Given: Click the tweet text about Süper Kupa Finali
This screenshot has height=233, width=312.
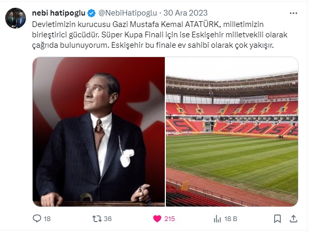Looking at the screenshot, I should 160,35.
